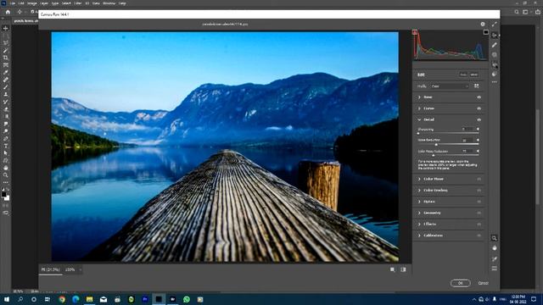Select the Move tool in Photoshop toolbar

click(6, 28)
